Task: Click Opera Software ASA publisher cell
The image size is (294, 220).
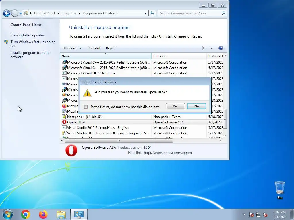Action: pos(168,122)
